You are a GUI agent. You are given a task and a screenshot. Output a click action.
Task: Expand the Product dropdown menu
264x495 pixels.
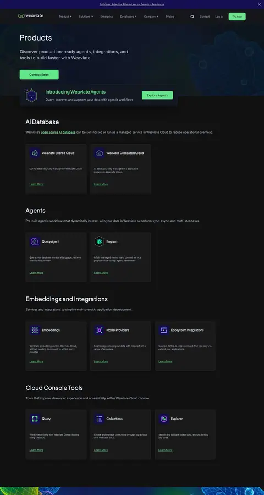tap(65, 16)
